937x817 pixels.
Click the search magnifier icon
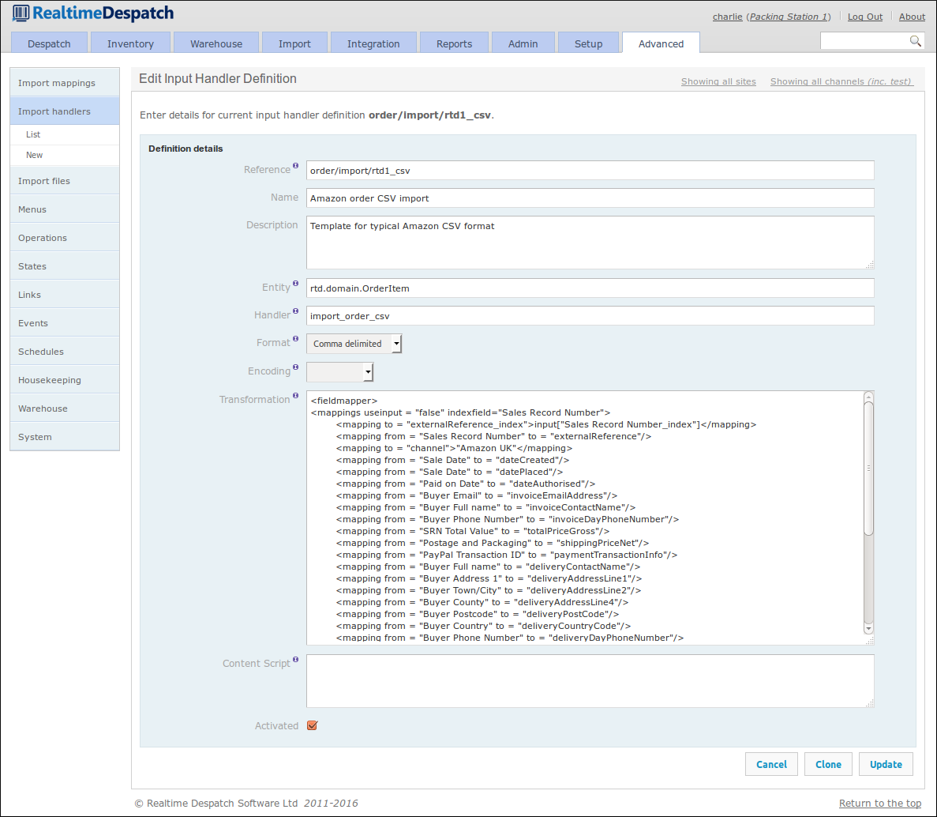(x=915, y=40)
